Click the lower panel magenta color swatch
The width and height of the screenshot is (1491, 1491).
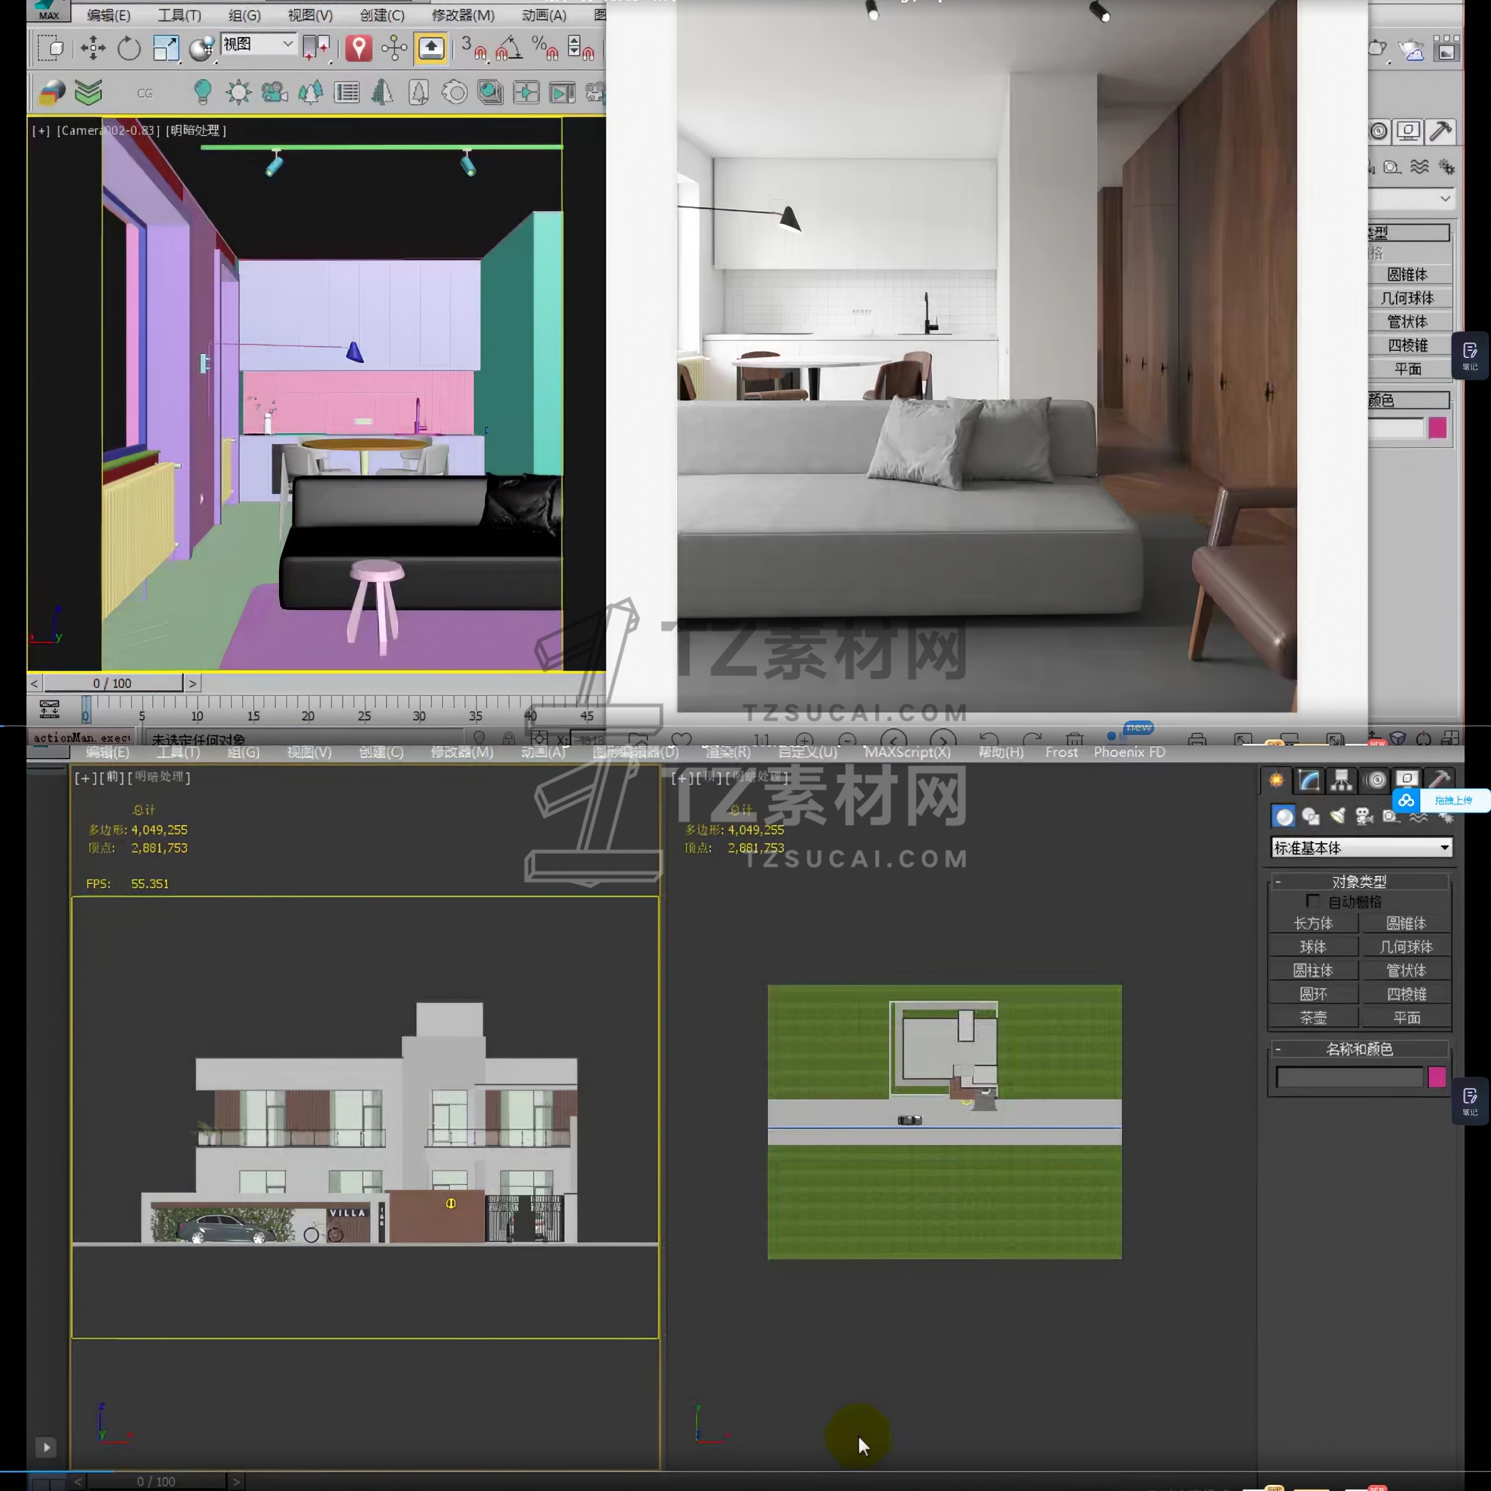[1437, 1077]
